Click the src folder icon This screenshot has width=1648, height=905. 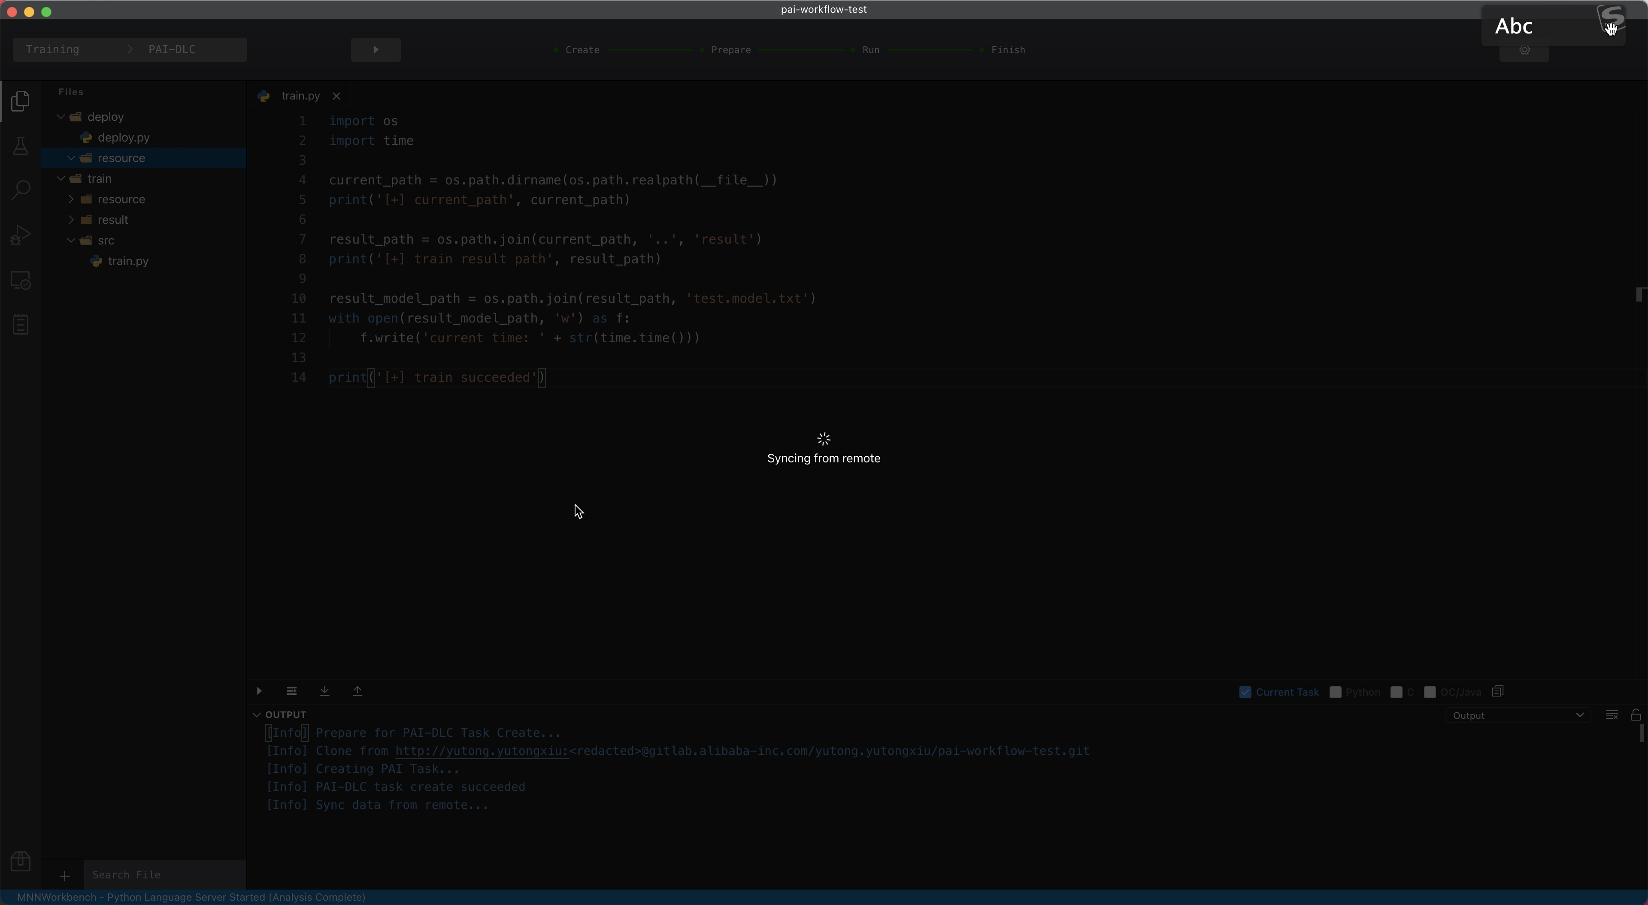86,241
